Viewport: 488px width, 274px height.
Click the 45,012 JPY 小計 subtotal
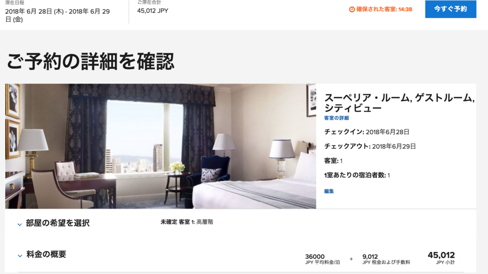click(441, 258)
